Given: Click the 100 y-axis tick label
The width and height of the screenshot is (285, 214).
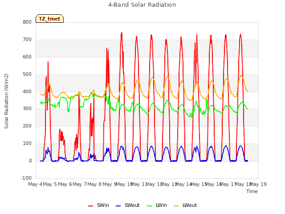Looking at the screenshot, I should 27,144.
